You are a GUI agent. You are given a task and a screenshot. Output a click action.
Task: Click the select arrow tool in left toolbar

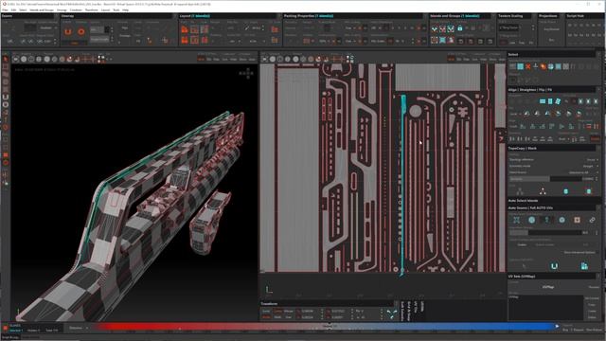[x=6, y=59]
